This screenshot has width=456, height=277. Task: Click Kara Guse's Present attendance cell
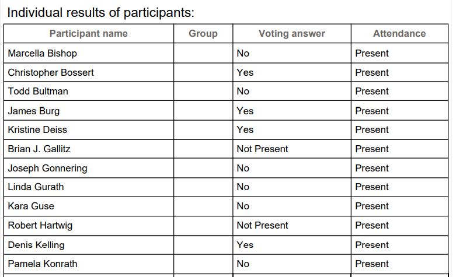coord(399,206)
